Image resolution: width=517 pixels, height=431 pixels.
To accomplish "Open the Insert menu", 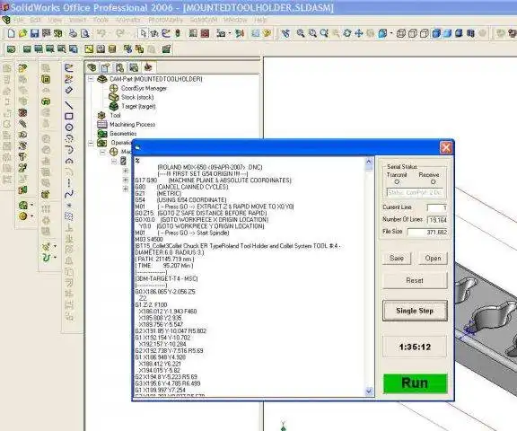I will point(77,20).
